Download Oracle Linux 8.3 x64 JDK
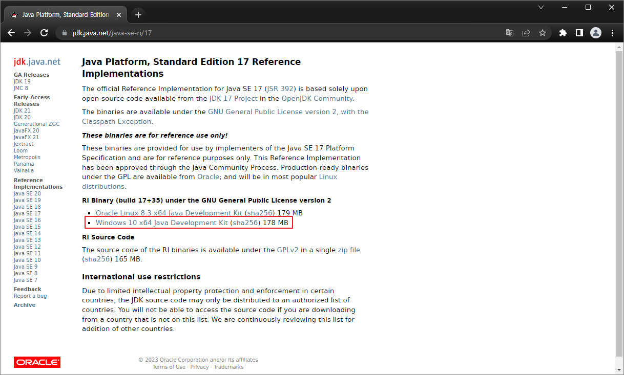This screenshot has width=624, height=375. click(x=170, y=213)
